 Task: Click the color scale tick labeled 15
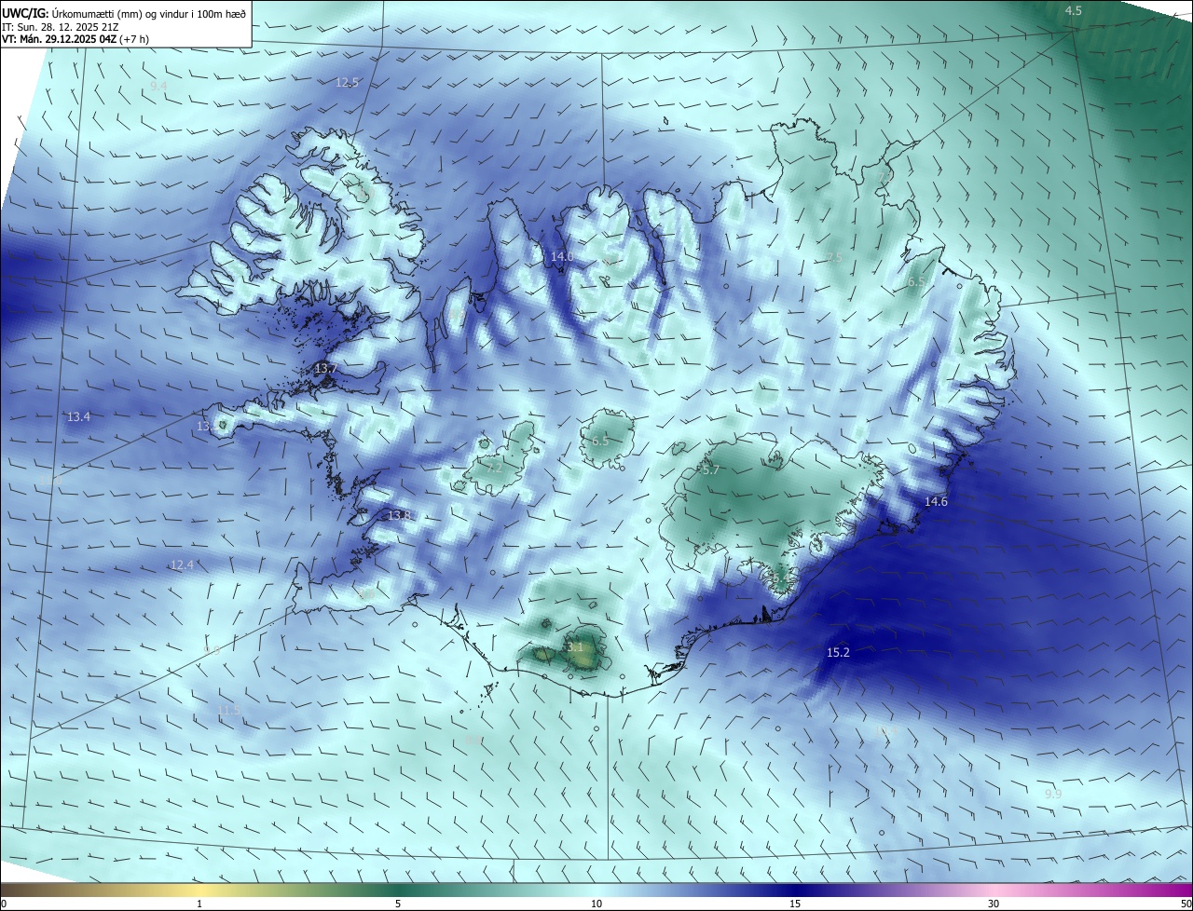pyautogui.click(x=795, y=904)
